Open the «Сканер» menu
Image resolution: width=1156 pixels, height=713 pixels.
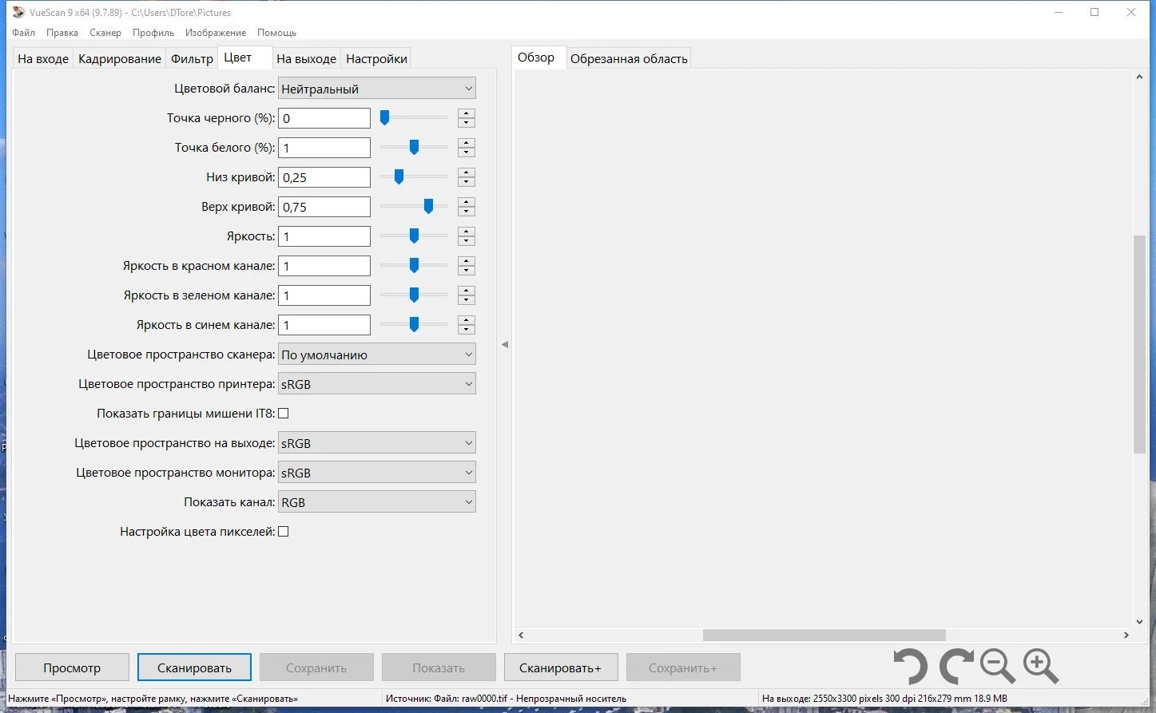click(105, 33)
